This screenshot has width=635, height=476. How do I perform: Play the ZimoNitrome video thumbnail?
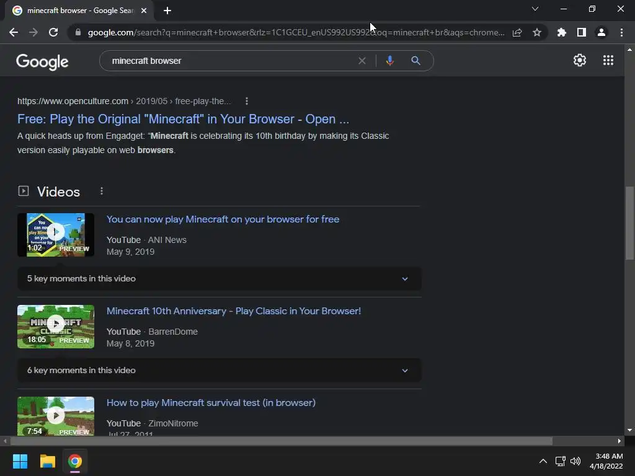pos(56,416)
